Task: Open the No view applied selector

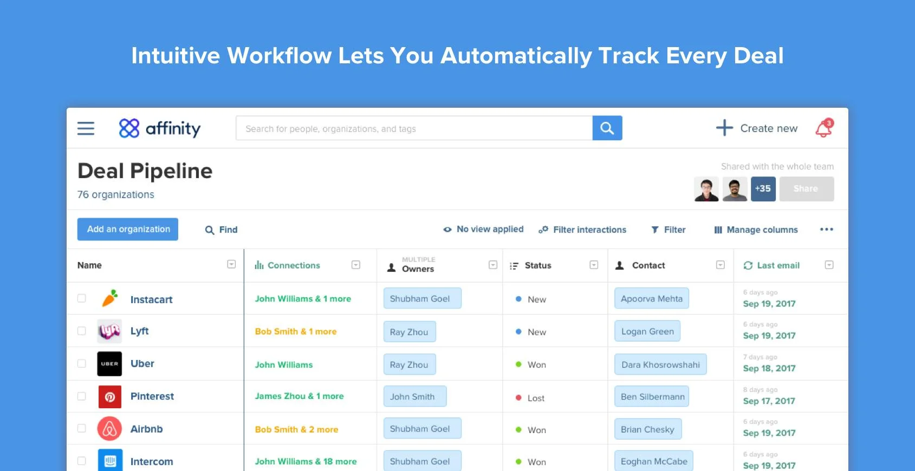Action: pyautogui.click(x=483, y=229)
